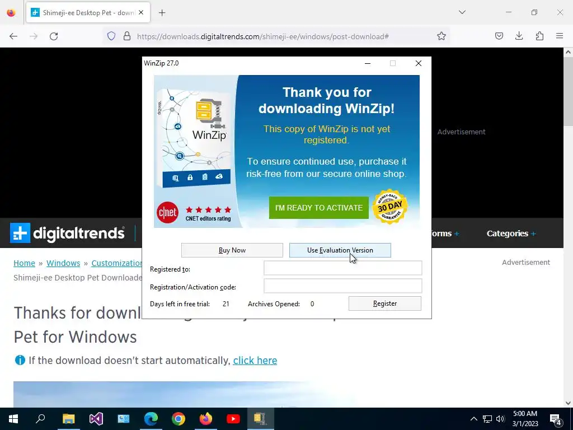Screen dimensions: 573x430
Task: Open the network status tray icon
Action: pyautogui.click(x=487, y=419)
